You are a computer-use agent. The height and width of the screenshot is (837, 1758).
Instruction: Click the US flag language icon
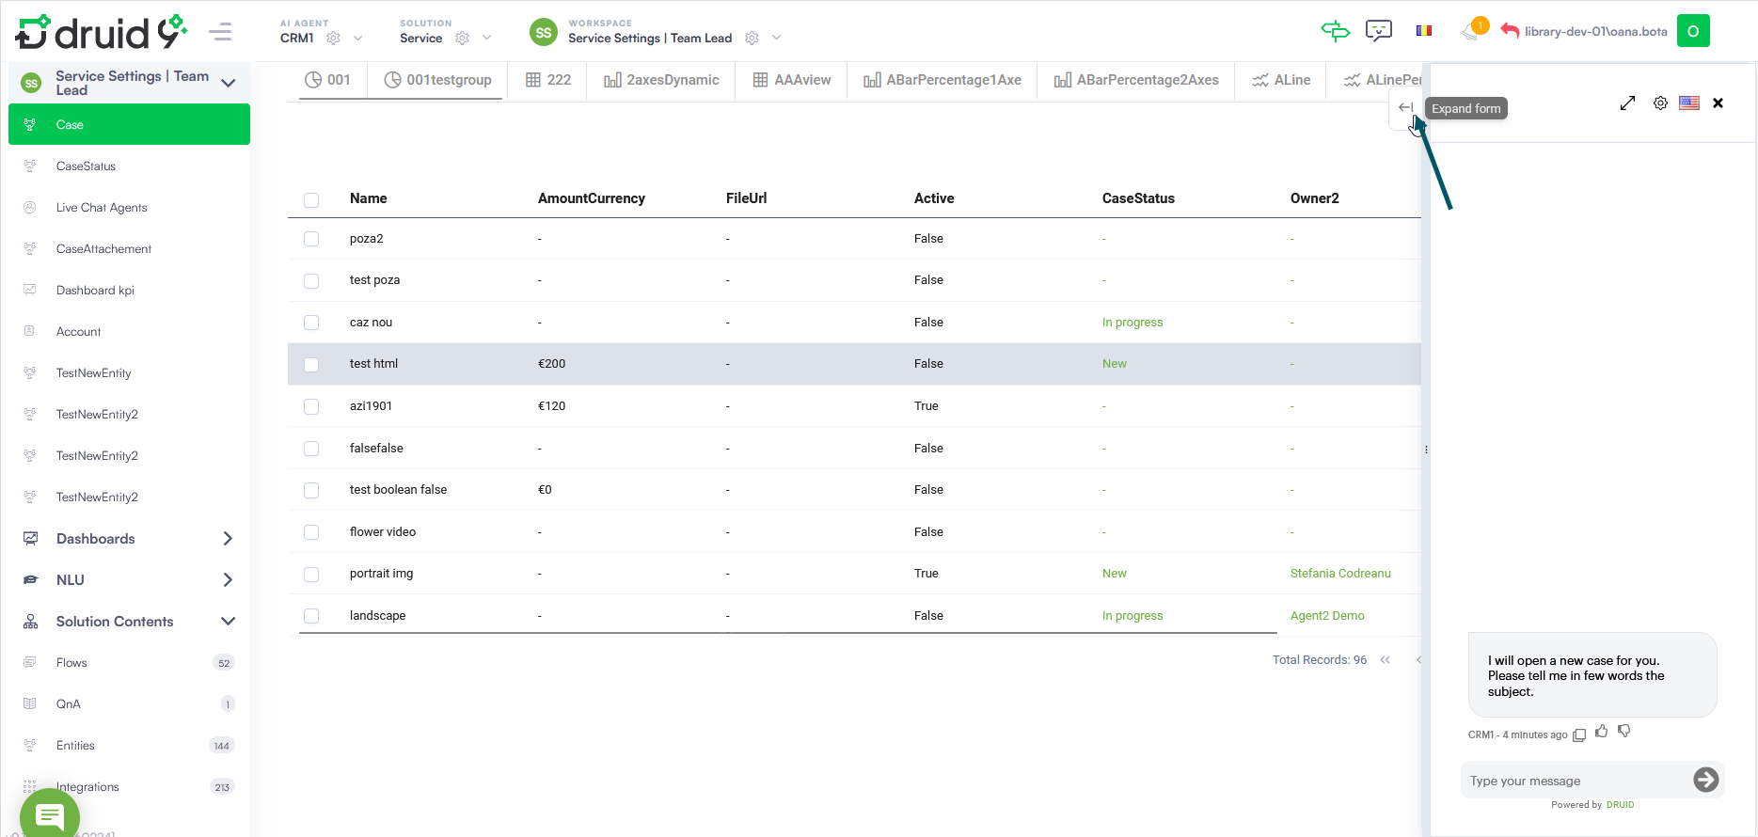click(1689, 103)
